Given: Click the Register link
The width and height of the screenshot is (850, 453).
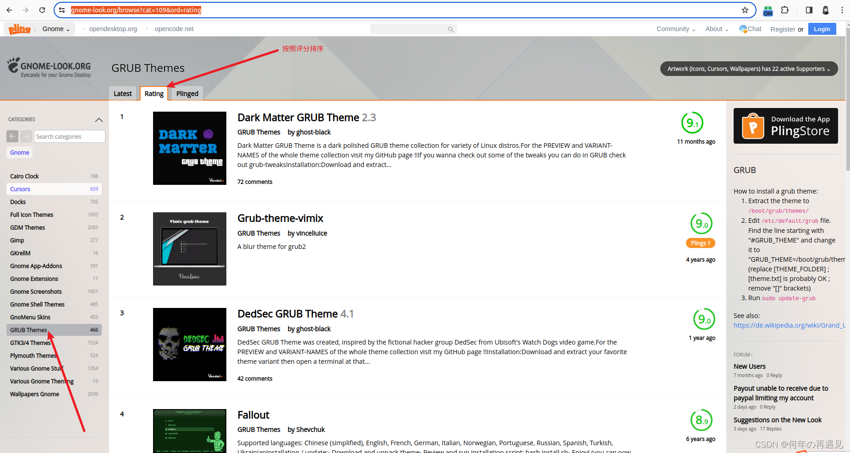Looking at the screenshot, I should [783, 29].
